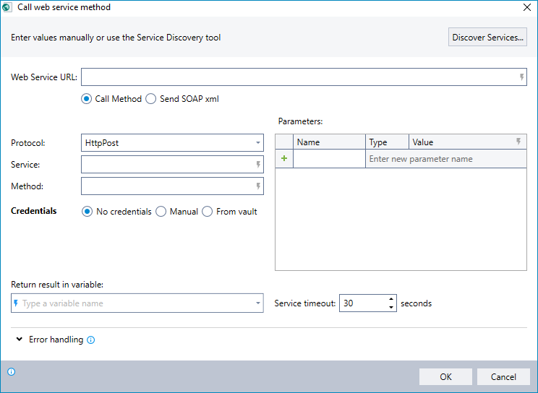Click the Discover Services button
The image size is (538, 393).
coord(487,38)
